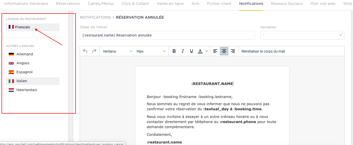Select Anglais language
The image size is (353, 145).
pos(33,63)
